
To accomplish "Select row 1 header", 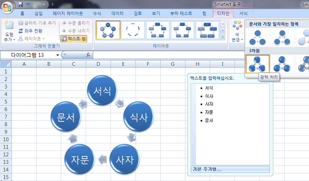I will coord(6,72).
